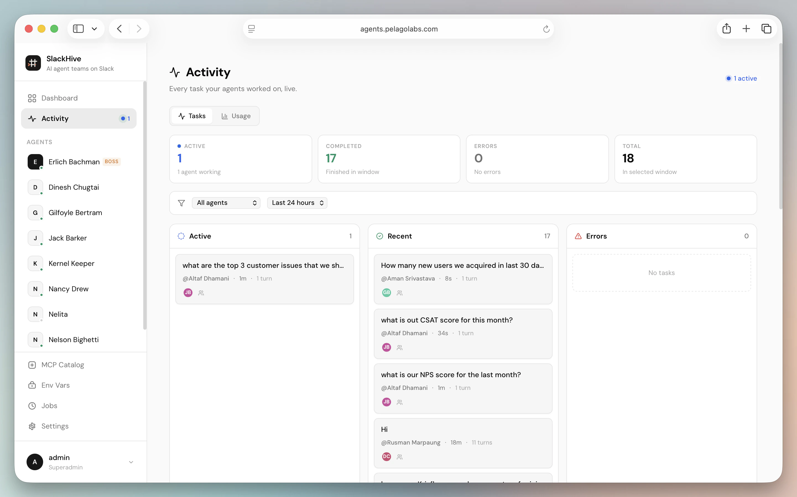Click the page settings icon in address bar

pyautogui.click(x=251, y=29)
